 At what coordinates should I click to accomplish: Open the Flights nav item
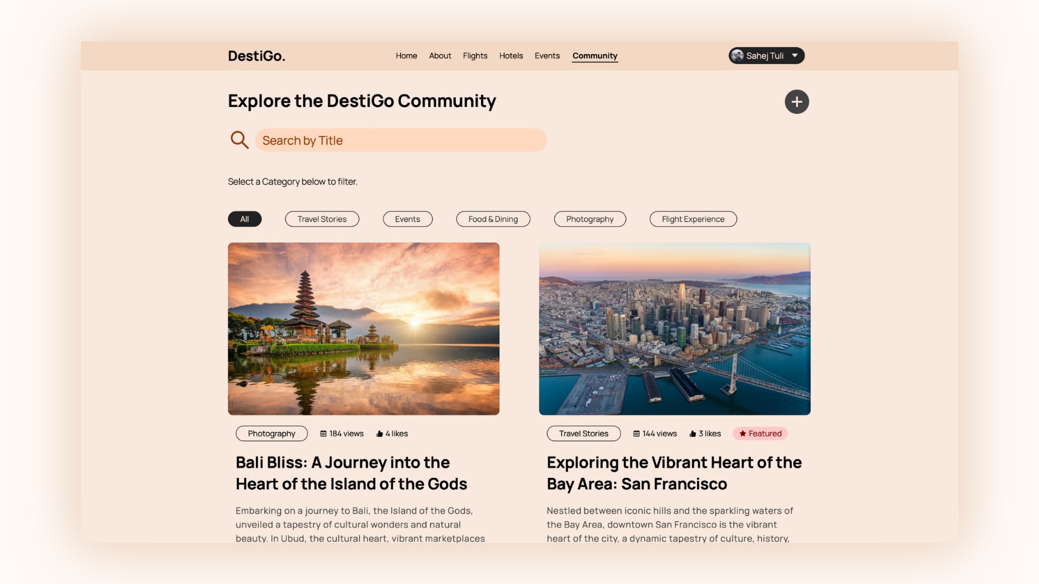click(475, 56)
